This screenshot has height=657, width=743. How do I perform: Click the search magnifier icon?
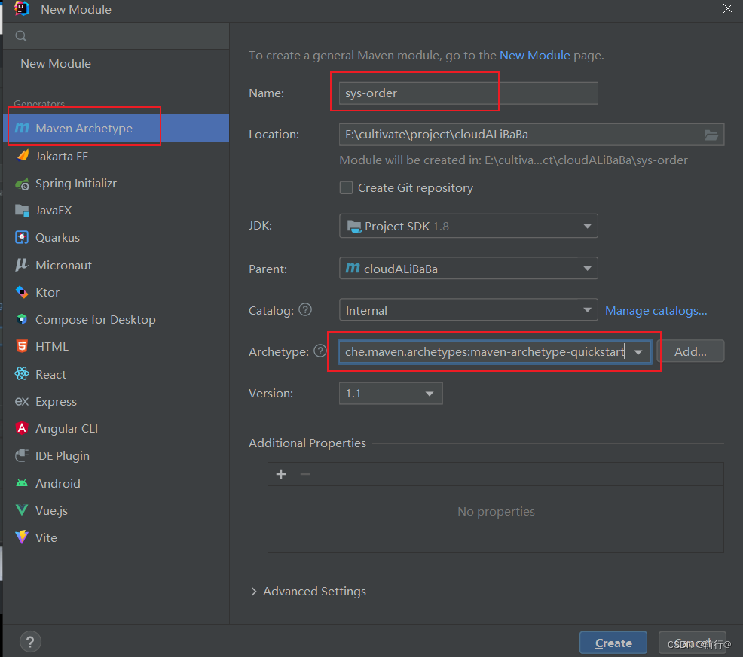pos(21,36)
